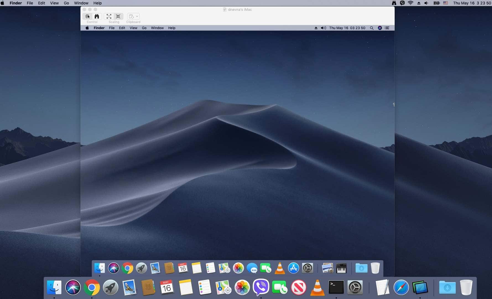Open App Store in the remote dock
492x299 pixels.
coord(293,268)
